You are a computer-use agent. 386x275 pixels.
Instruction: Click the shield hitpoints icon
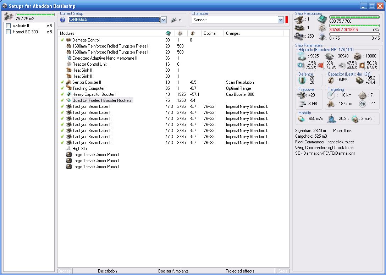click(302, 56)
